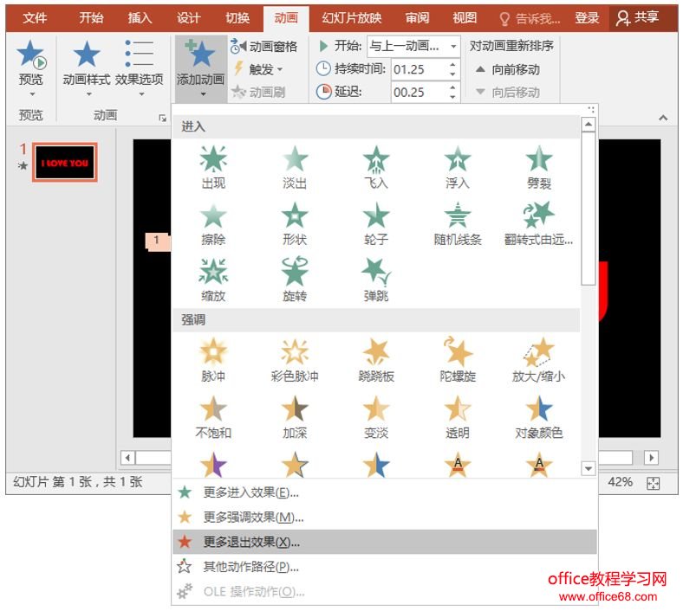Viewport: 683px width, 611px height.
Task: Pick the 弹跳 entrance effect
Action: pyautogui.click(x=376, y=279)
